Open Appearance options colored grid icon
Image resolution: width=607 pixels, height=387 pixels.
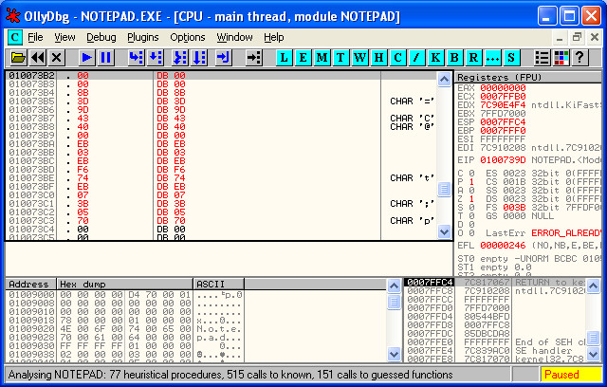(561, 58)
